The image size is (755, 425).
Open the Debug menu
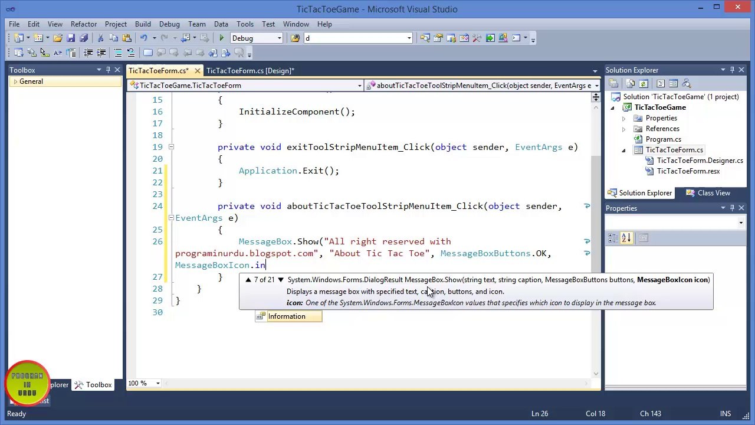pyautogui.click(x=169, y=24)
